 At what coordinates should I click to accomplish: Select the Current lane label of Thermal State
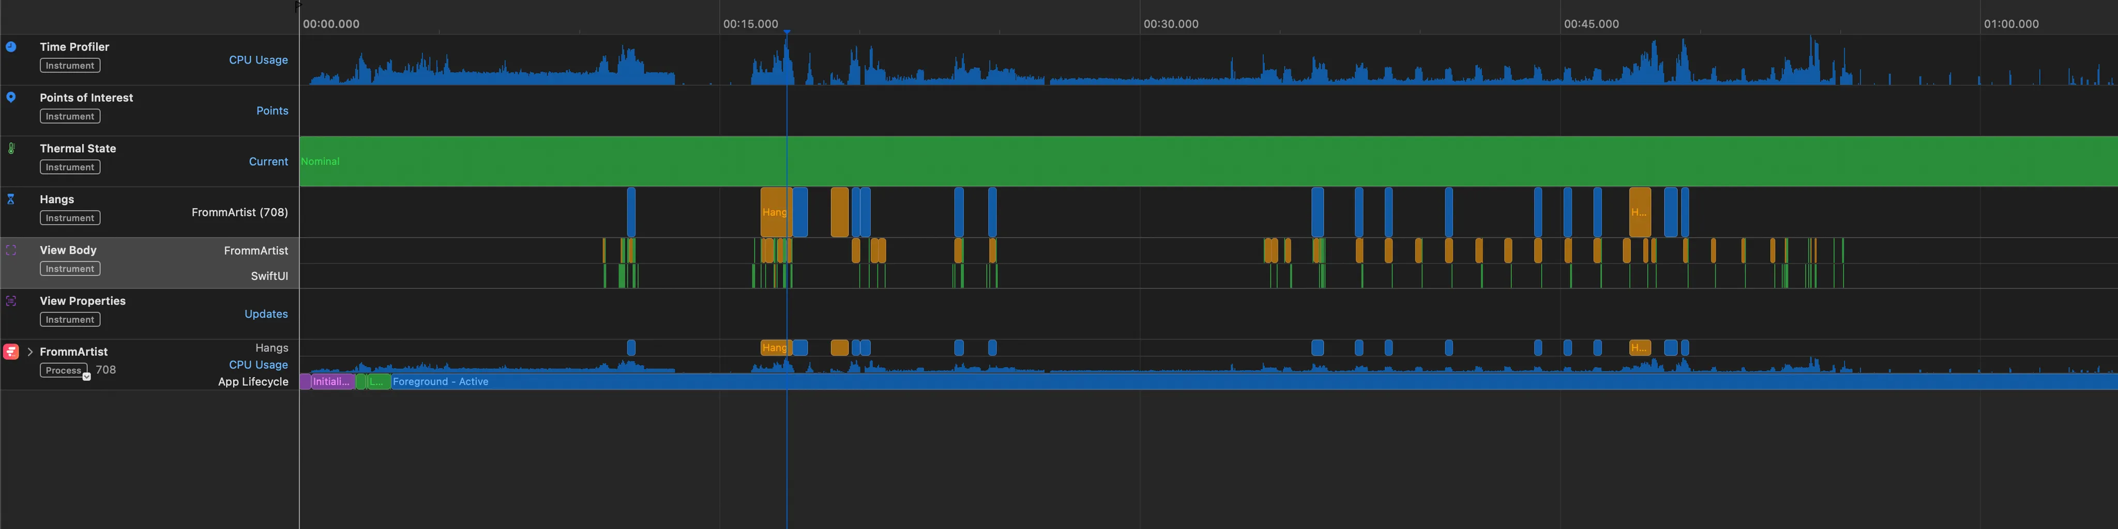(x=268, y=161)
